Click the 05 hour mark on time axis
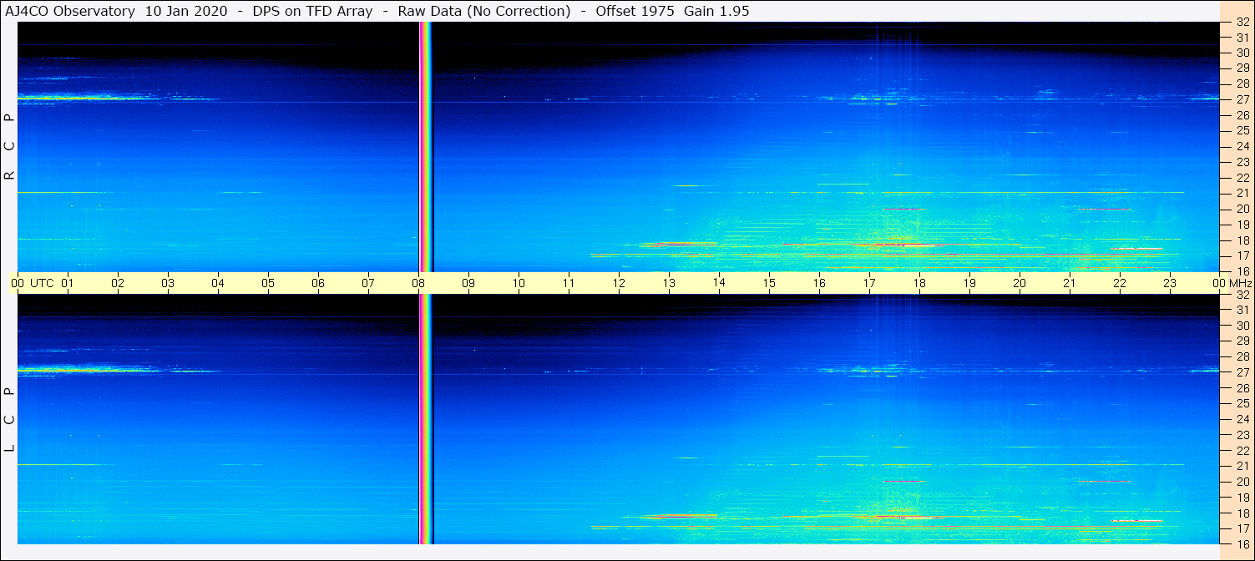 (268, 283)
